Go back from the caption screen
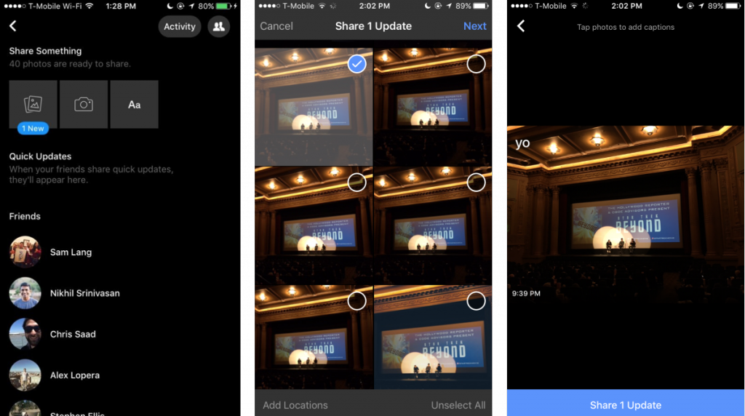The height and width of the screenshot is (416, 745). click(521, 26)
